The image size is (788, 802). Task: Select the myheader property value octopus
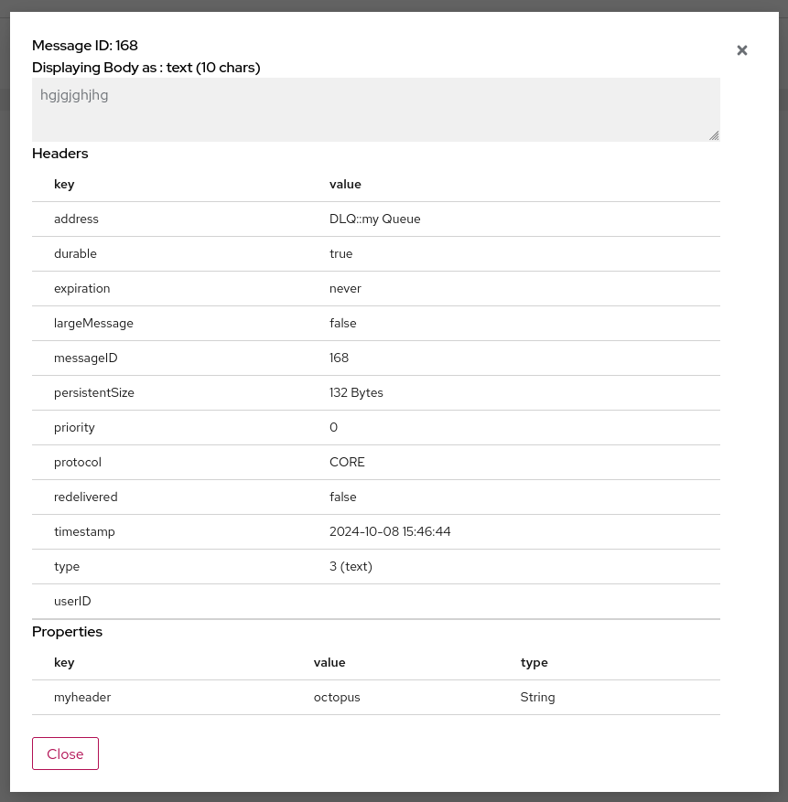[x=337, y=697]
